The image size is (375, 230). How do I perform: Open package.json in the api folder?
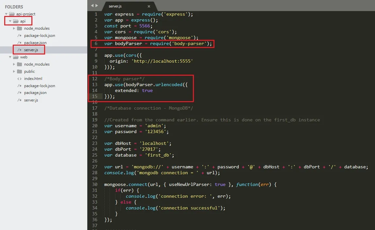coord(35,43)
